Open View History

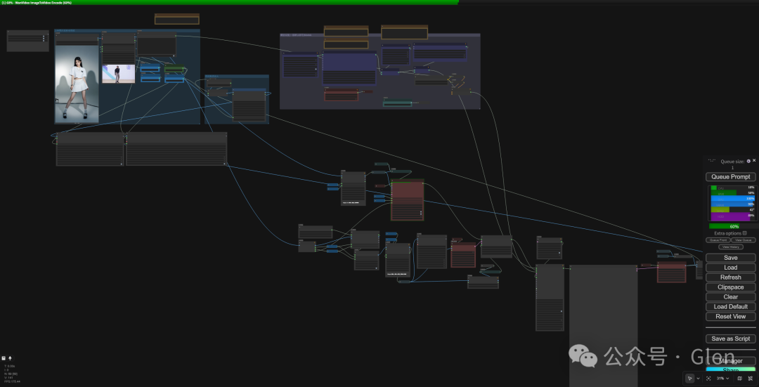[730, 247]
